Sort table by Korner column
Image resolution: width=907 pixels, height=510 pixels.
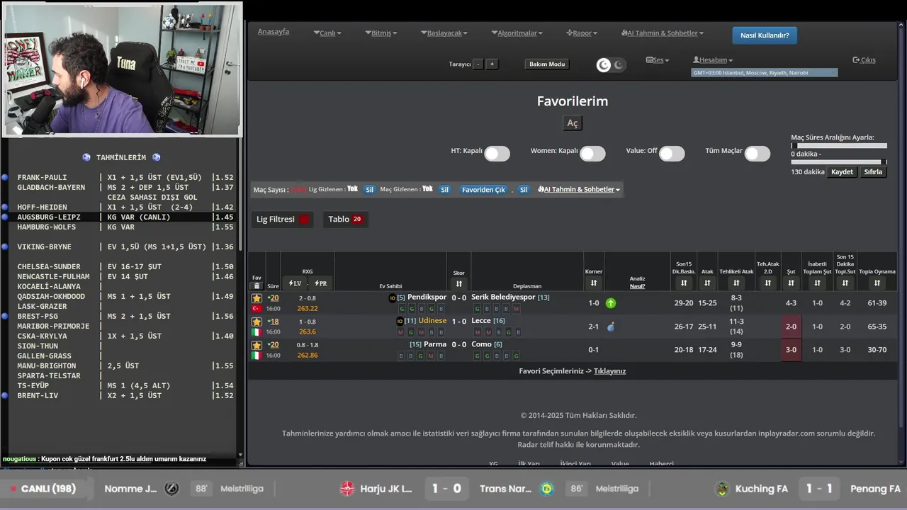coord(594,283)
